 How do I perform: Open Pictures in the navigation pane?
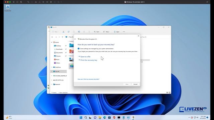point(57,56)
